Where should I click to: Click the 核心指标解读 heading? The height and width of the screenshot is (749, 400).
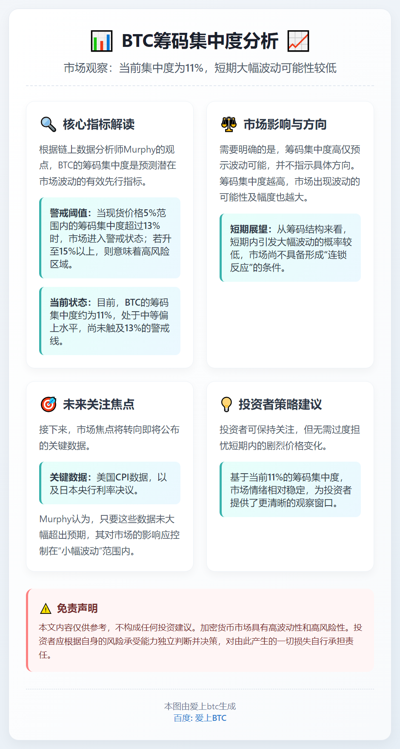99,124
